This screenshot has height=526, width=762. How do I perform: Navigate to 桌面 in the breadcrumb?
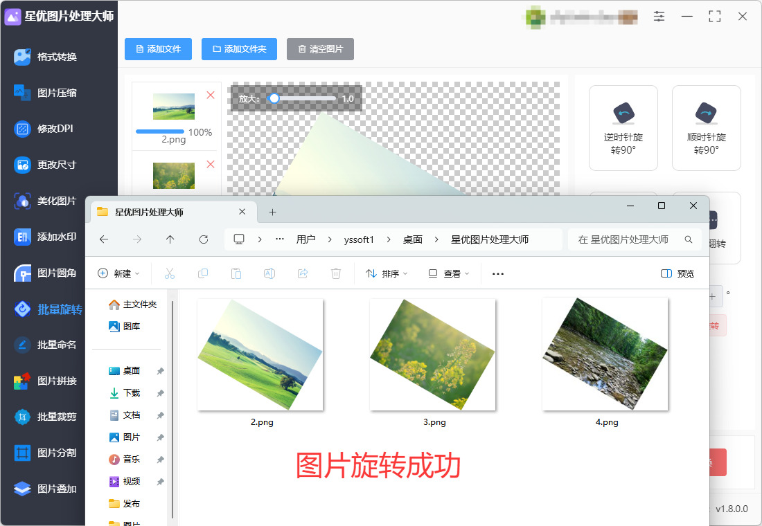coord(413,239)
